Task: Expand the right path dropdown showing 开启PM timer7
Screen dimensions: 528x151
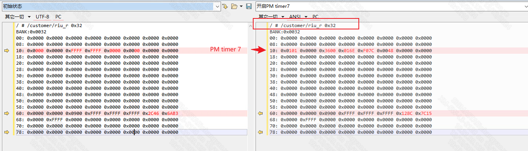Action: click(x=525, y=6)
